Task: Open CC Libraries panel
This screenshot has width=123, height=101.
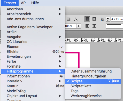Action: point(33,42)
